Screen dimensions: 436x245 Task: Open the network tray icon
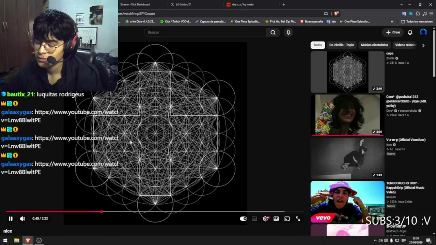point(396,241)
